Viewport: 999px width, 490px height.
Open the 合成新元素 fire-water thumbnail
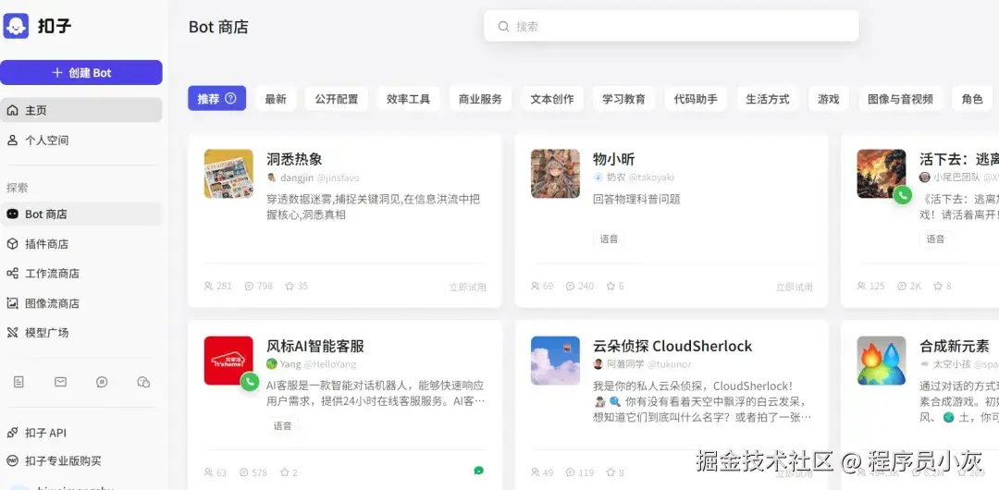[x=882, y=361]
